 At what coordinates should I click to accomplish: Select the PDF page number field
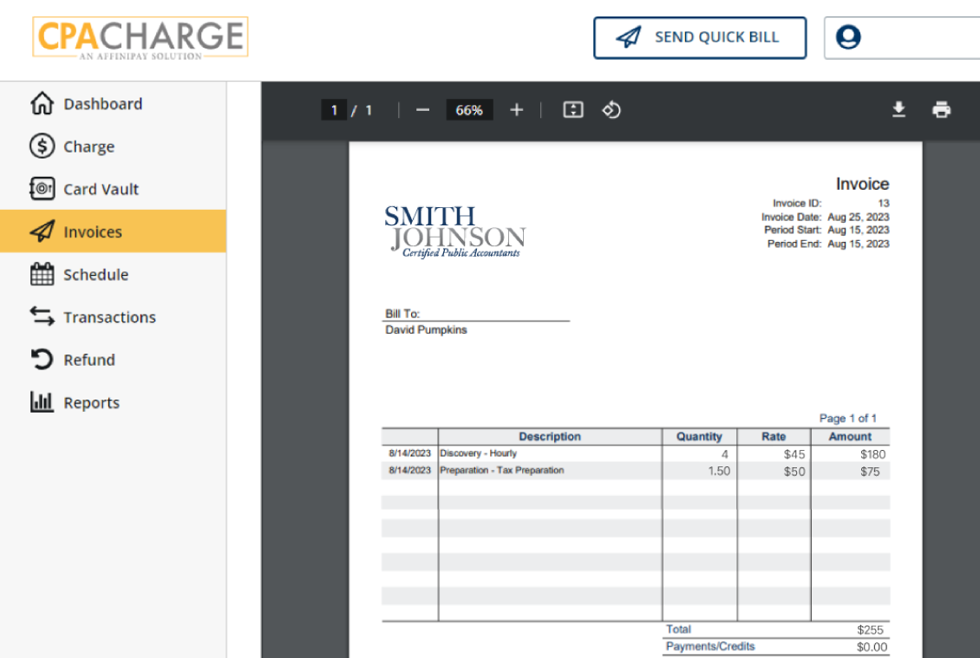334,110
